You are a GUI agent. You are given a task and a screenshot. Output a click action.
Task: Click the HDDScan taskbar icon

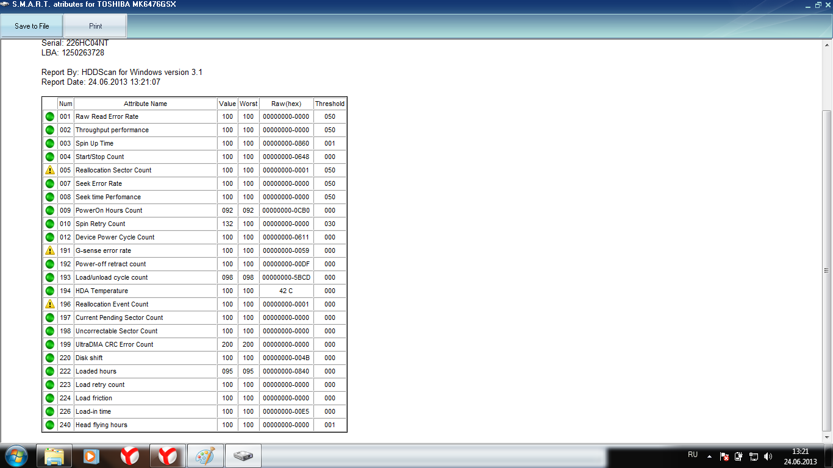(x=243, y=456)
